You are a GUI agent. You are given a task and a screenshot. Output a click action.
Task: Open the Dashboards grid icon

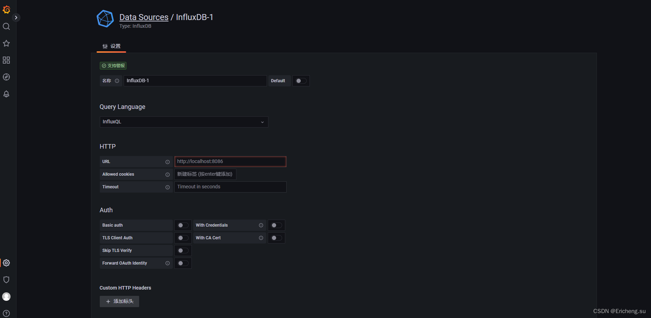pos(6,60)
